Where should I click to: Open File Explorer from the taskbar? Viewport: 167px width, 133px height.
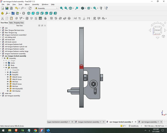tap(10, 130)
